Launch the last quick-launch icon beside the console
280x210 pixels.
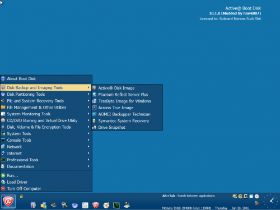pos(127,205)
